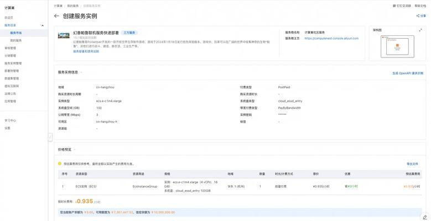Click the 按量付费 billing method cell
The height and width of the screenshot is (221, 431).
tap(281, 186)
